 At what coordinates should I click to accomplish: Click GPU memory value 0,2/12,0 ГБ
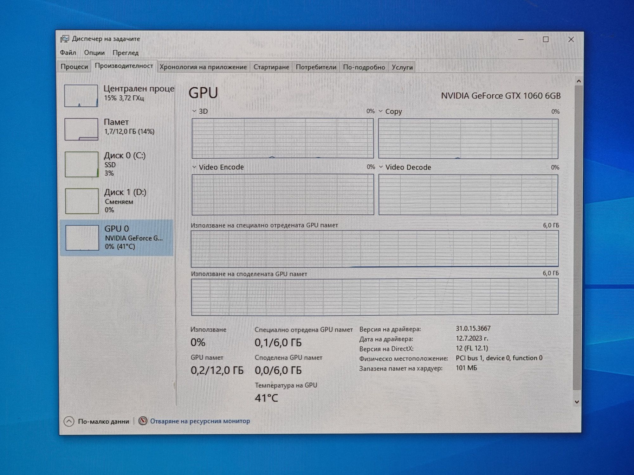[x=217, y=370]
